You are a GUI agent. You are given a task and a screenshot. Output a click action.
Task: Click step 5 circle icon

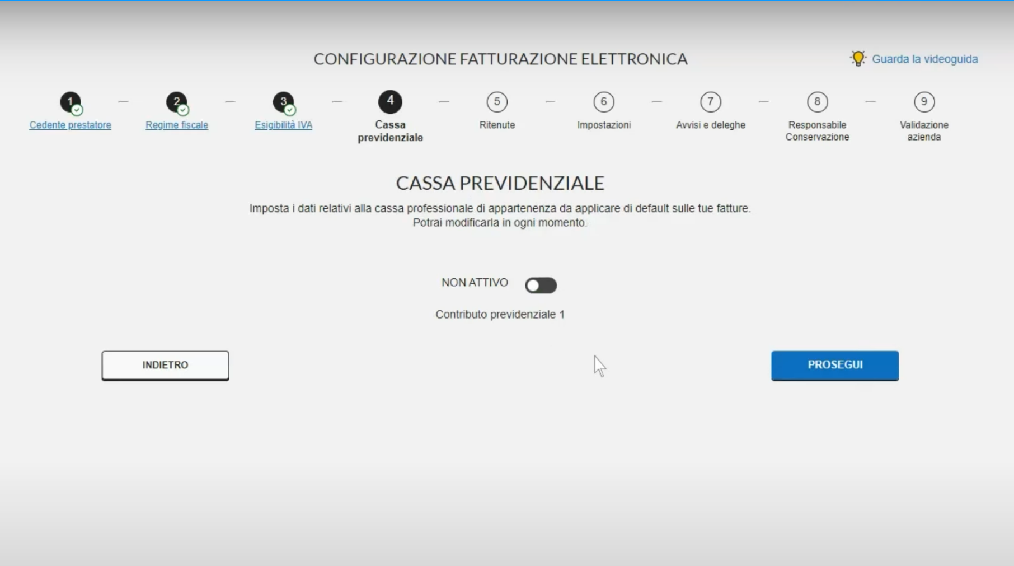tap(497, 102)
